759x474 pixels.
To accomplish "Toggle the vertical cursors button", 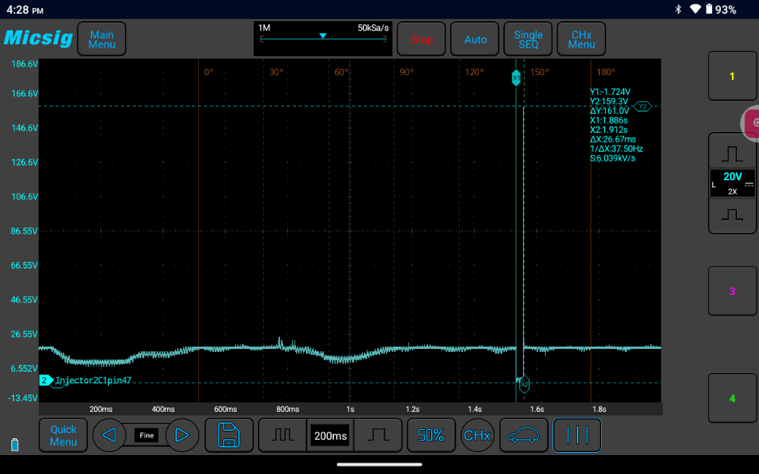I will click(577, 435).
